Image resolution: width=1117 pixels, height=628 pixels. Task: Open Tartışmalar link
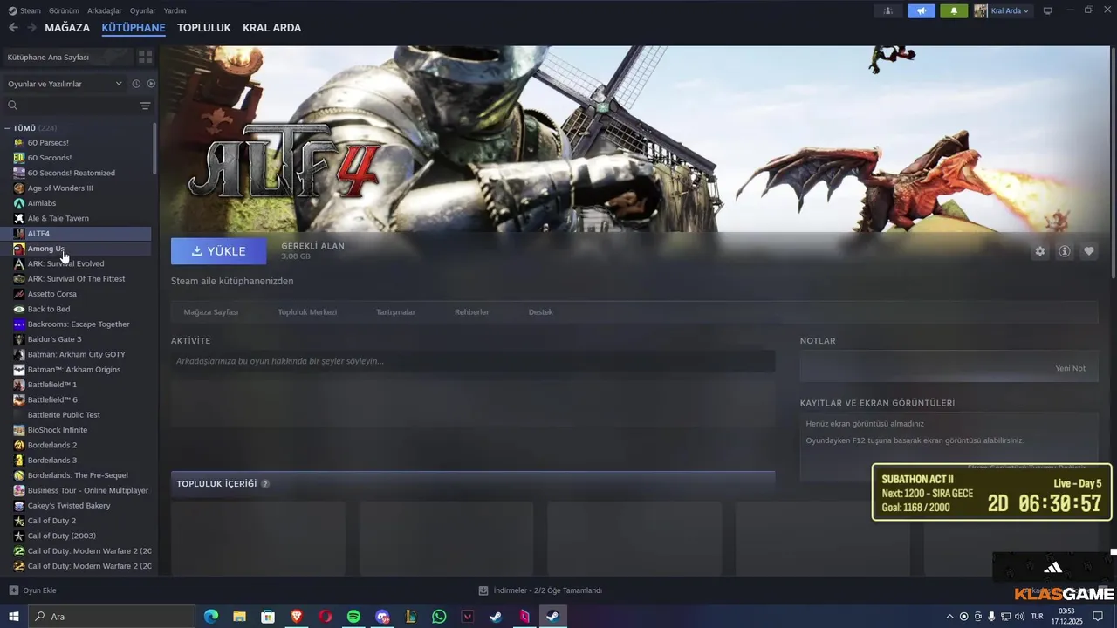pyautogui.click(x=395, y=312)
